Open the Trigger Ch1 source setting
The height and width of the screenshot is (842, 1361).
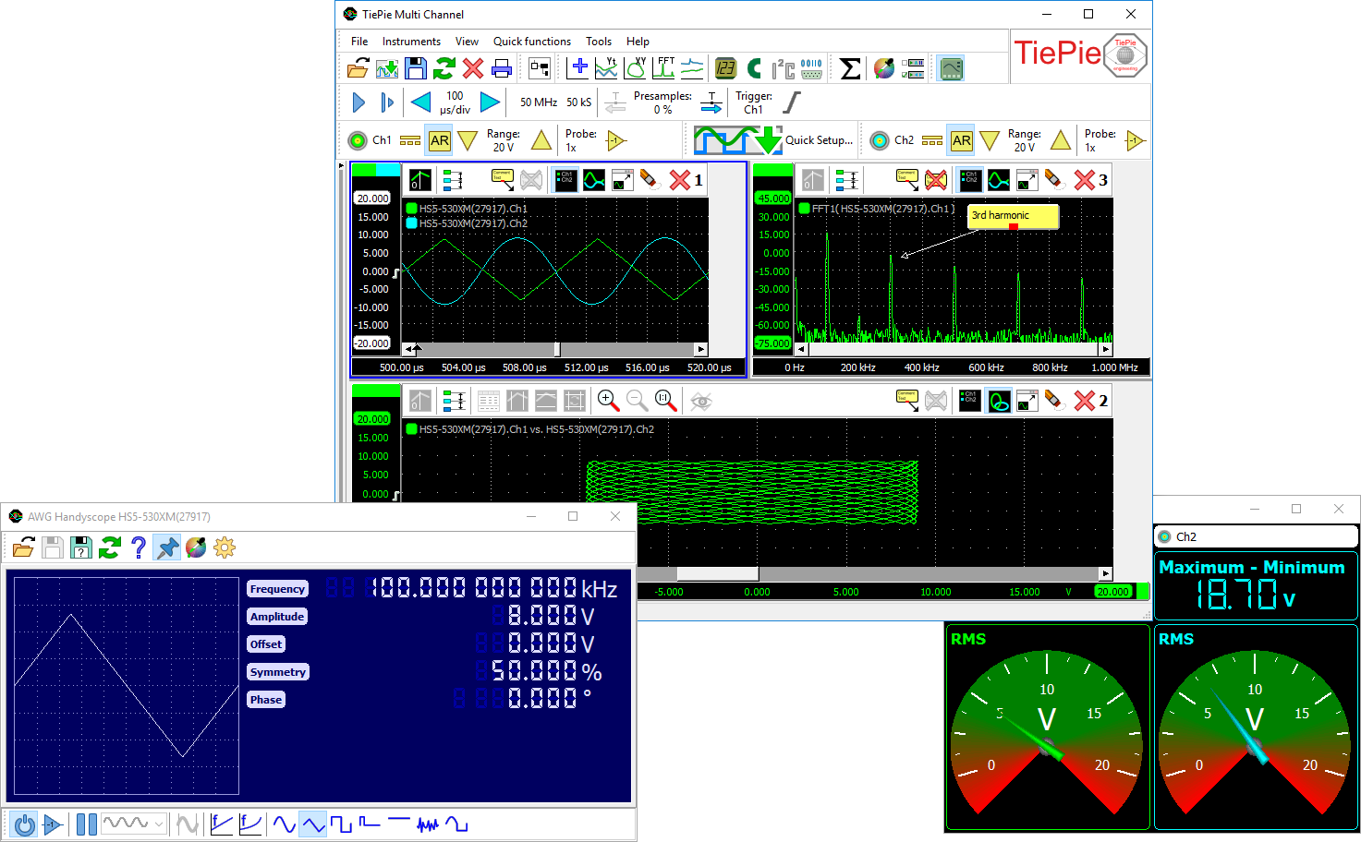754,102
